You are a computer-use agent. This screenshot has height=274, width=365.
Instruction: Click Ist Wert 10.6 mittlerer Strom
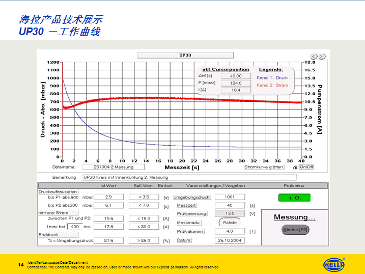point(108,218)
